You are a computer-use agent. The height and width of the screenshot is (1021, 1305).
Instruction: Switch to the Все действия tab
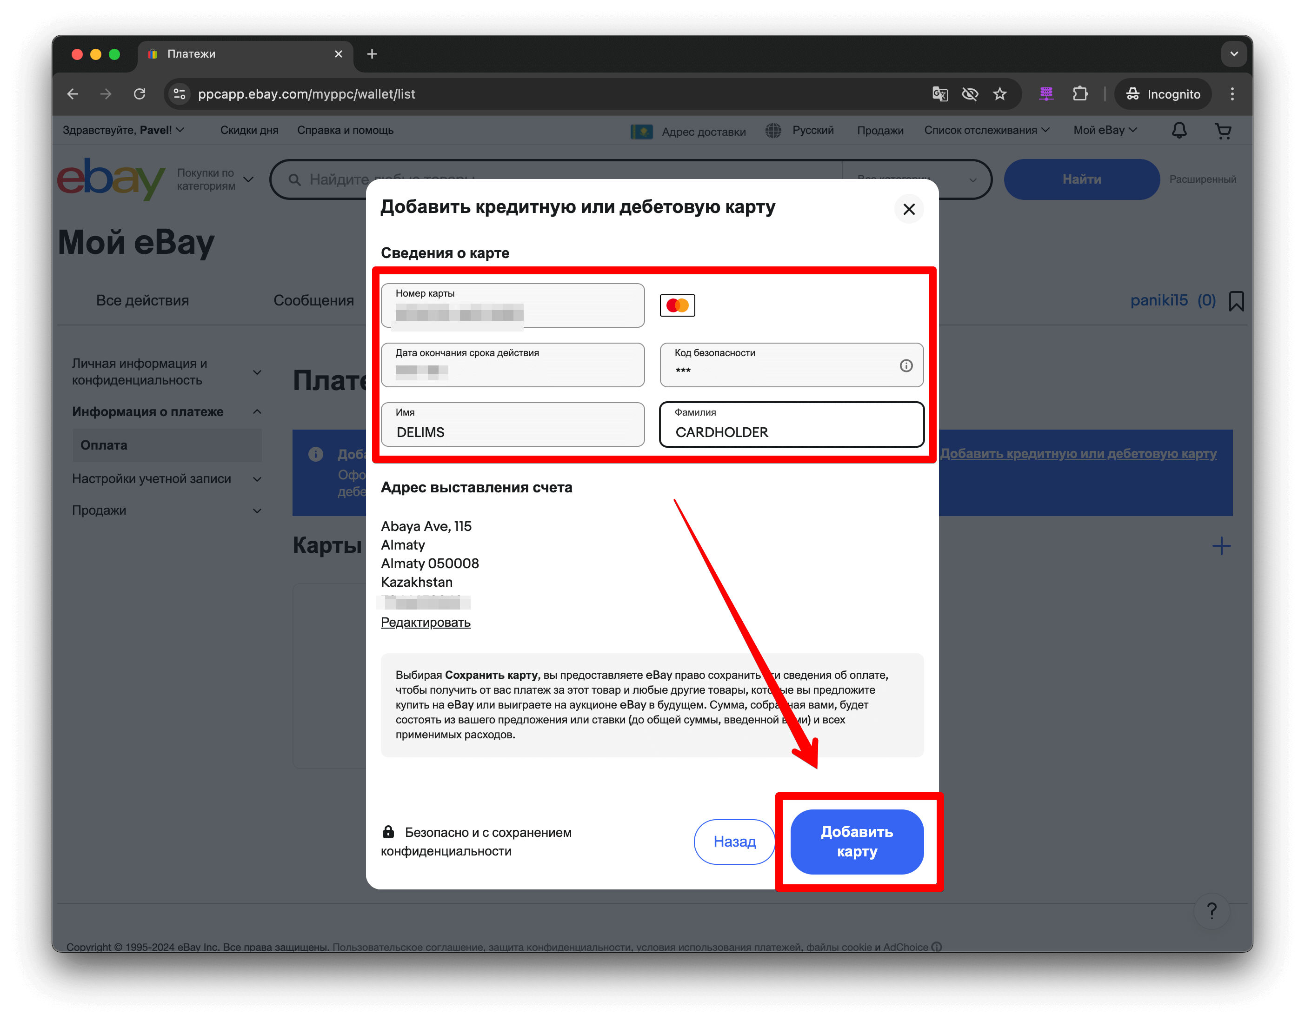(x=142, y=301)
